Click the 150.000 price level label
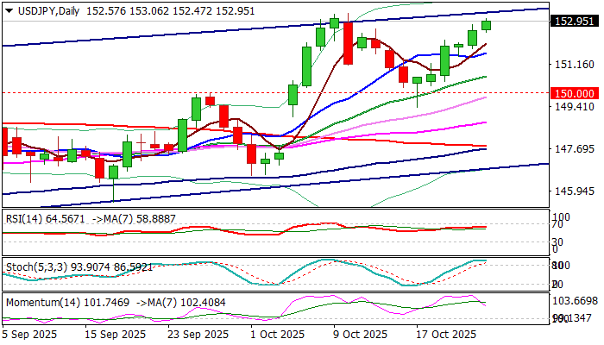 [575, 93]
